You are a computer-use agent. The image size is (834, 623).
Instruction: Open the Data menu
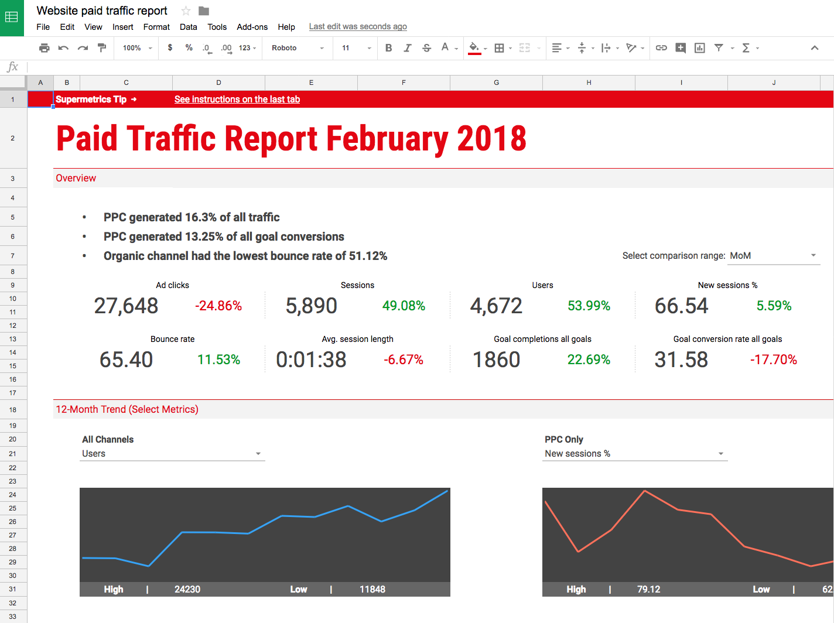pos(189,27)
